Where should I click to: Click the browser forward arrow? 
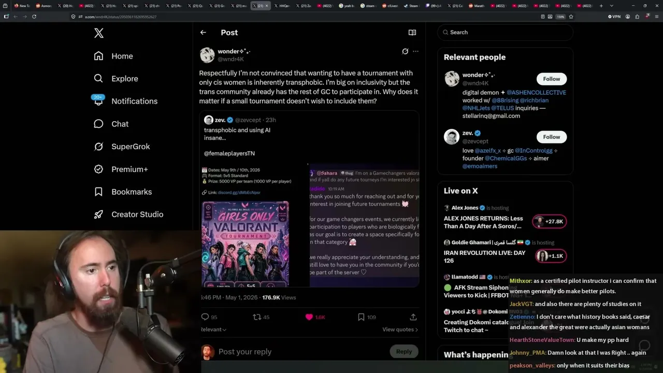pos(24,17)
